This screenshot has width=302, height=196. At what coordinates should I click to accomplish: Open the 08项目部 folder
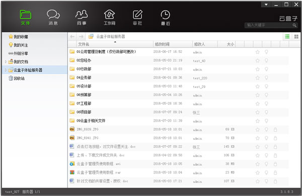click(84, 112)
